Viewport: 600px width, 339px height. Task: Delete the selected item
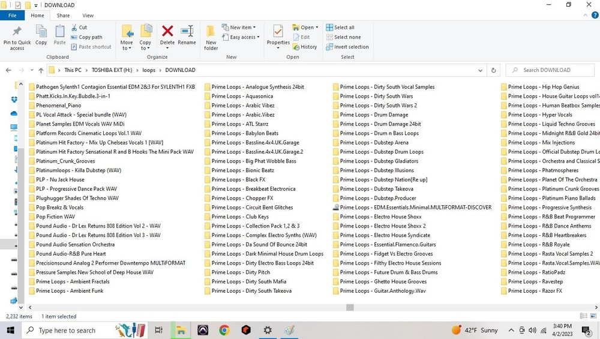pos(167,37)
